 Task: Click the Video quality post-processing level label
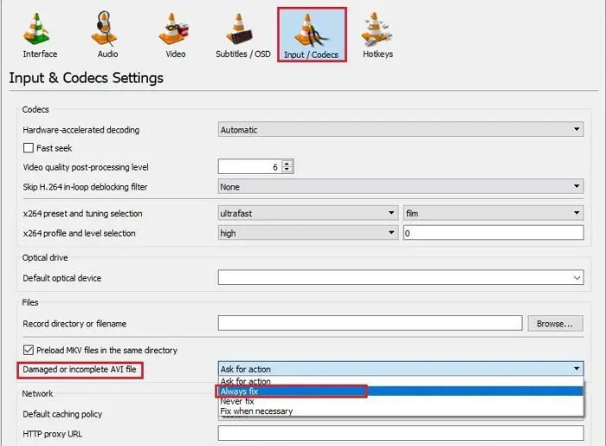tap(86, 167)
